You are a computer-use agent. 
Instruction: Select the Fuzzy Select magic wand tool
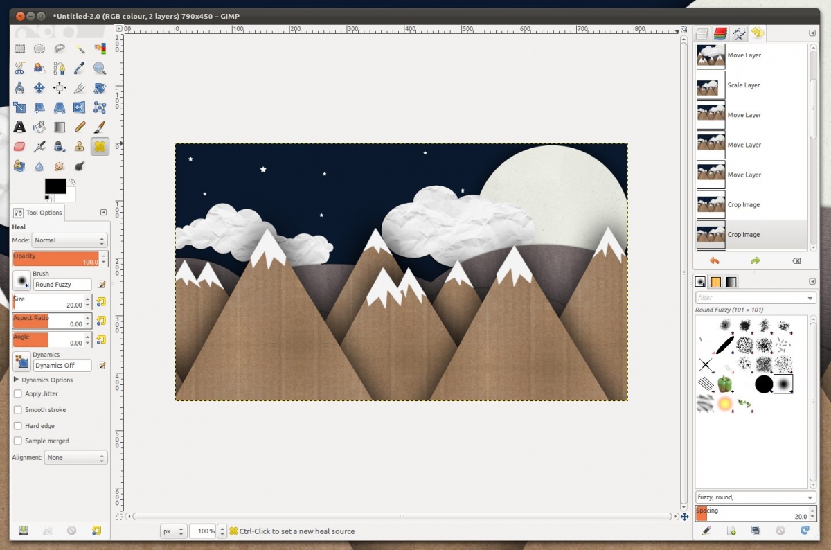[80, 48]
